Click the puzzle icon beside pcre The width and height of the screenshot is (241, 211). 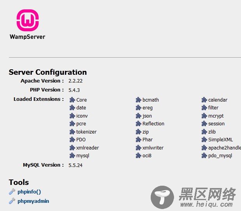tap(72, 123)
